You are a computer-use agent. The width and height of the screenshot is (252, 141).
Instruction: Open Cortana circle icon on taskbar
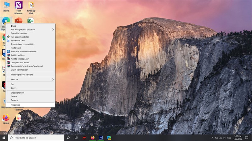click(x=68, y=138)
